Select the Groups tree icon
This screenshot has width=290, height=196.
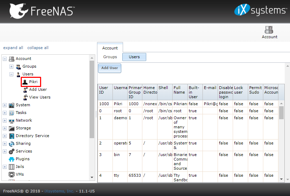[x=18, y=67]
